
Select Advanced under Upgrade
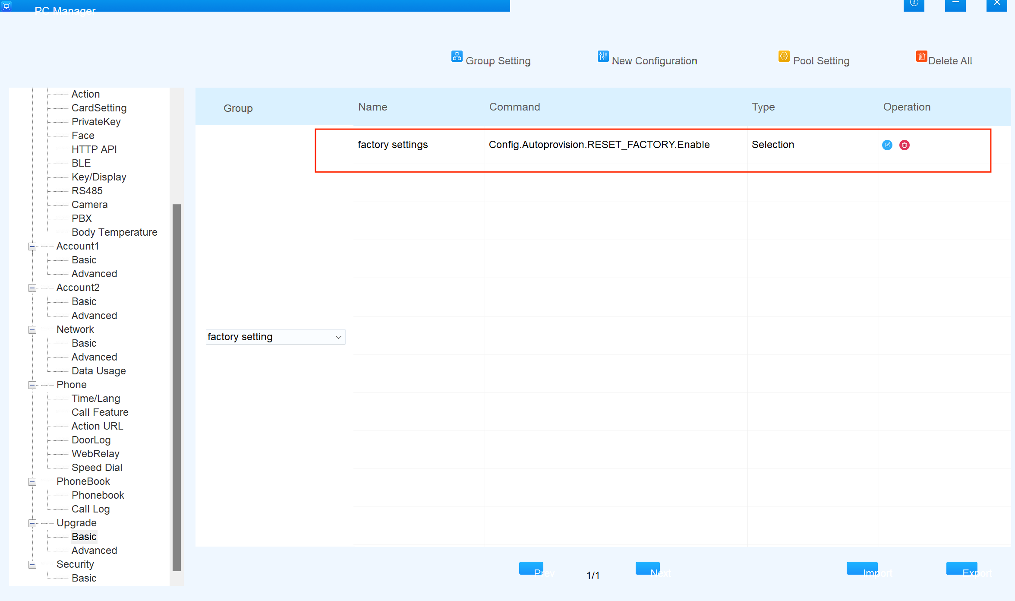click(x=94, y=550)
